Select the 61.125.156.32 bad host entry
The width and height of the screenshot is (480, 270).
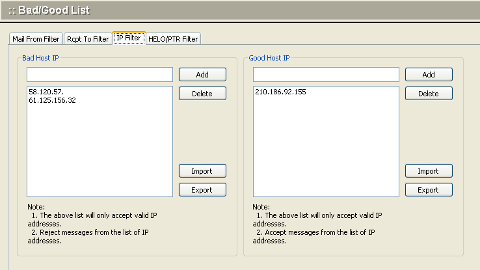point(53,101)
